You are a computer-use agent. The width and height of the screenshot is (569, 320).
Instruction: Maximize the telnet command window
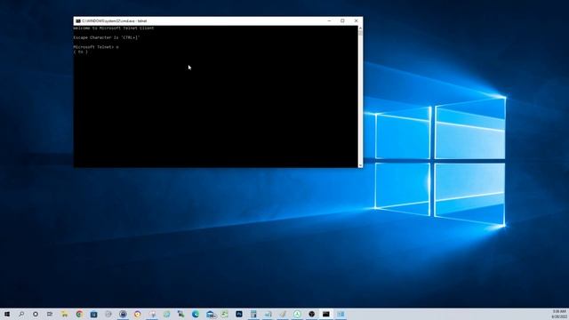pos(342,21)
